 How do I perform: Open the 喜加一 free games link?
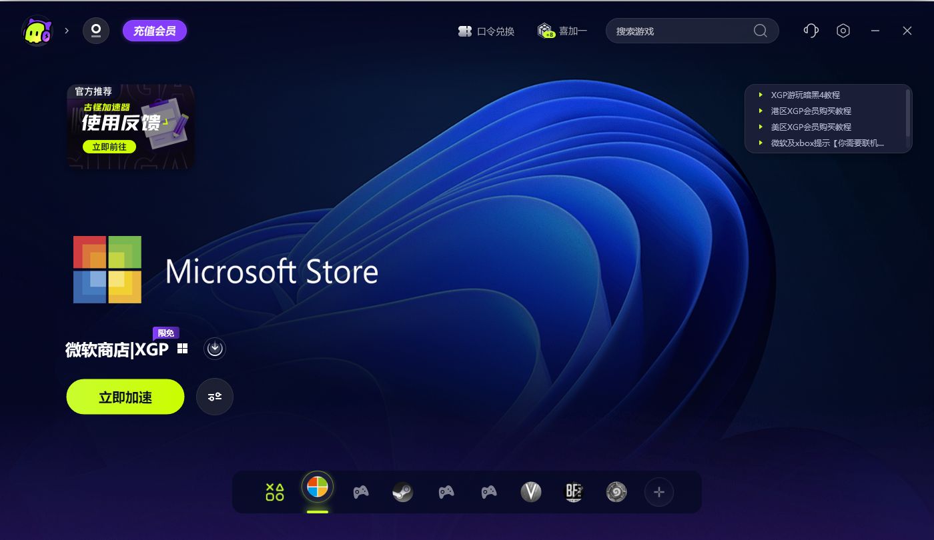coord(562,31)
